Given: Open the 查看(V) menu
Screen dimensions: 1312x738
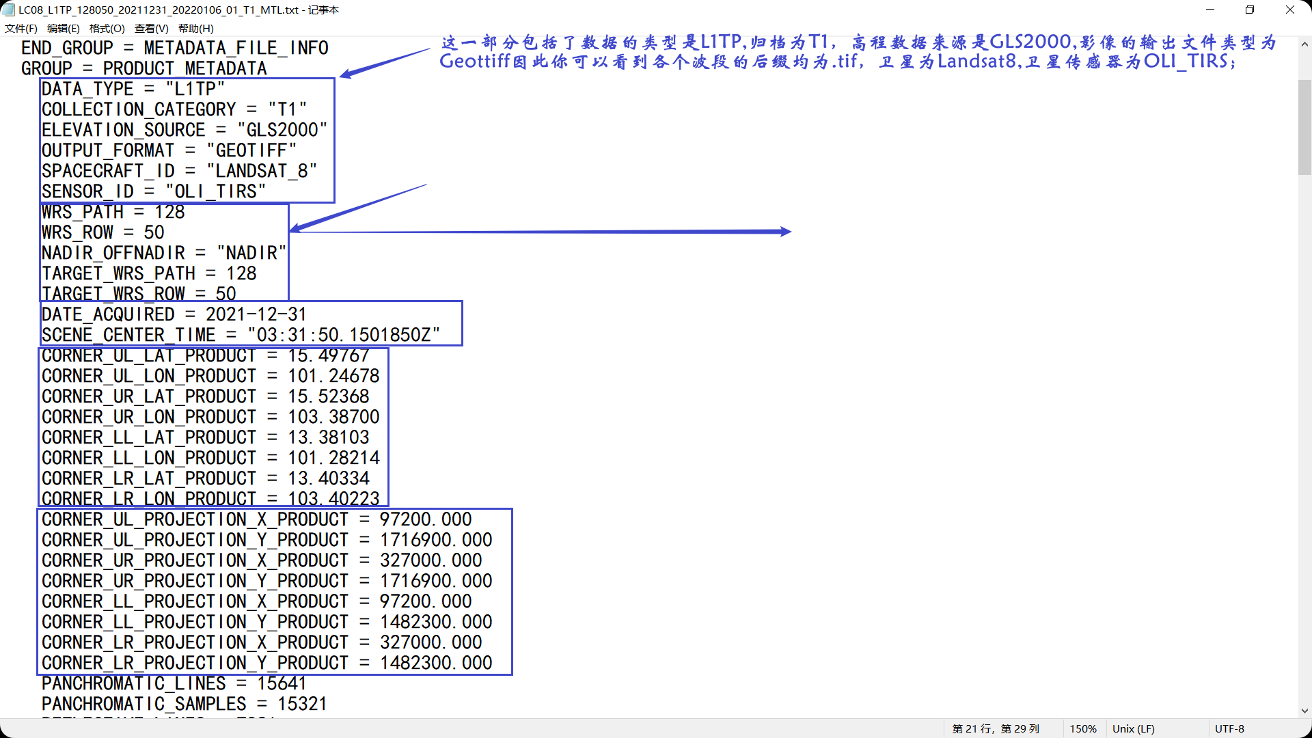Looking at the screenshot, I should (151, 28).
